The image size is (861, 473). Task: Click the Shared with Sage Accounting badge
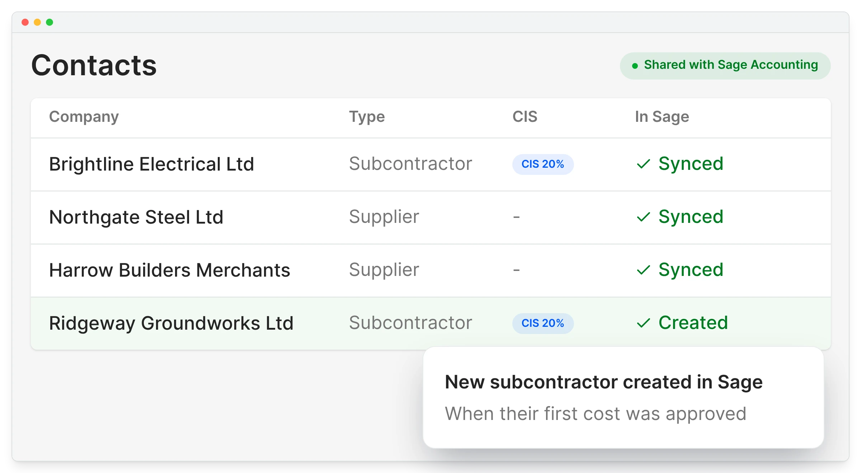coord(725,66)
